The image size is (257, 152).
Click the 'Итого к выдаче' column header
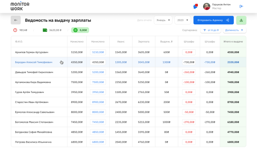(233, 42)
